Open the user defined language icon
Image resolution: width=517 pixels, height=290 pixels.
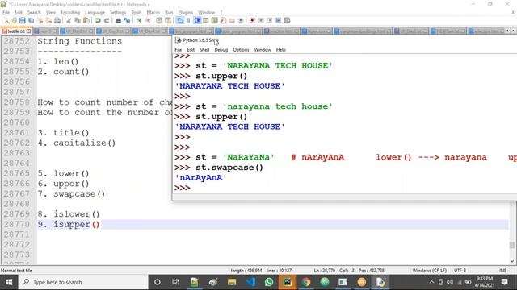point(206,20)
